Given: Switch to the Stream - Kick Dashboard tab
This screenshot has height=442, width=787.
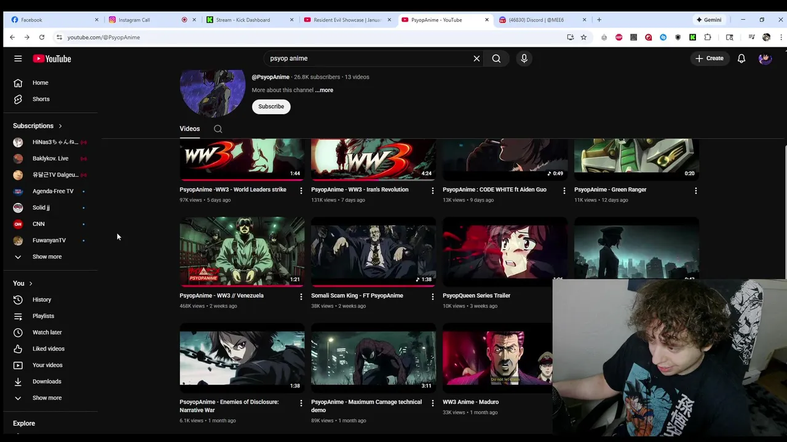Looking at the screenshot, I should point(250,20).
